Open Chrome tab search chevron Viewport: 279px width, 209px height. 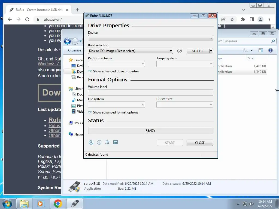[244, 10]
